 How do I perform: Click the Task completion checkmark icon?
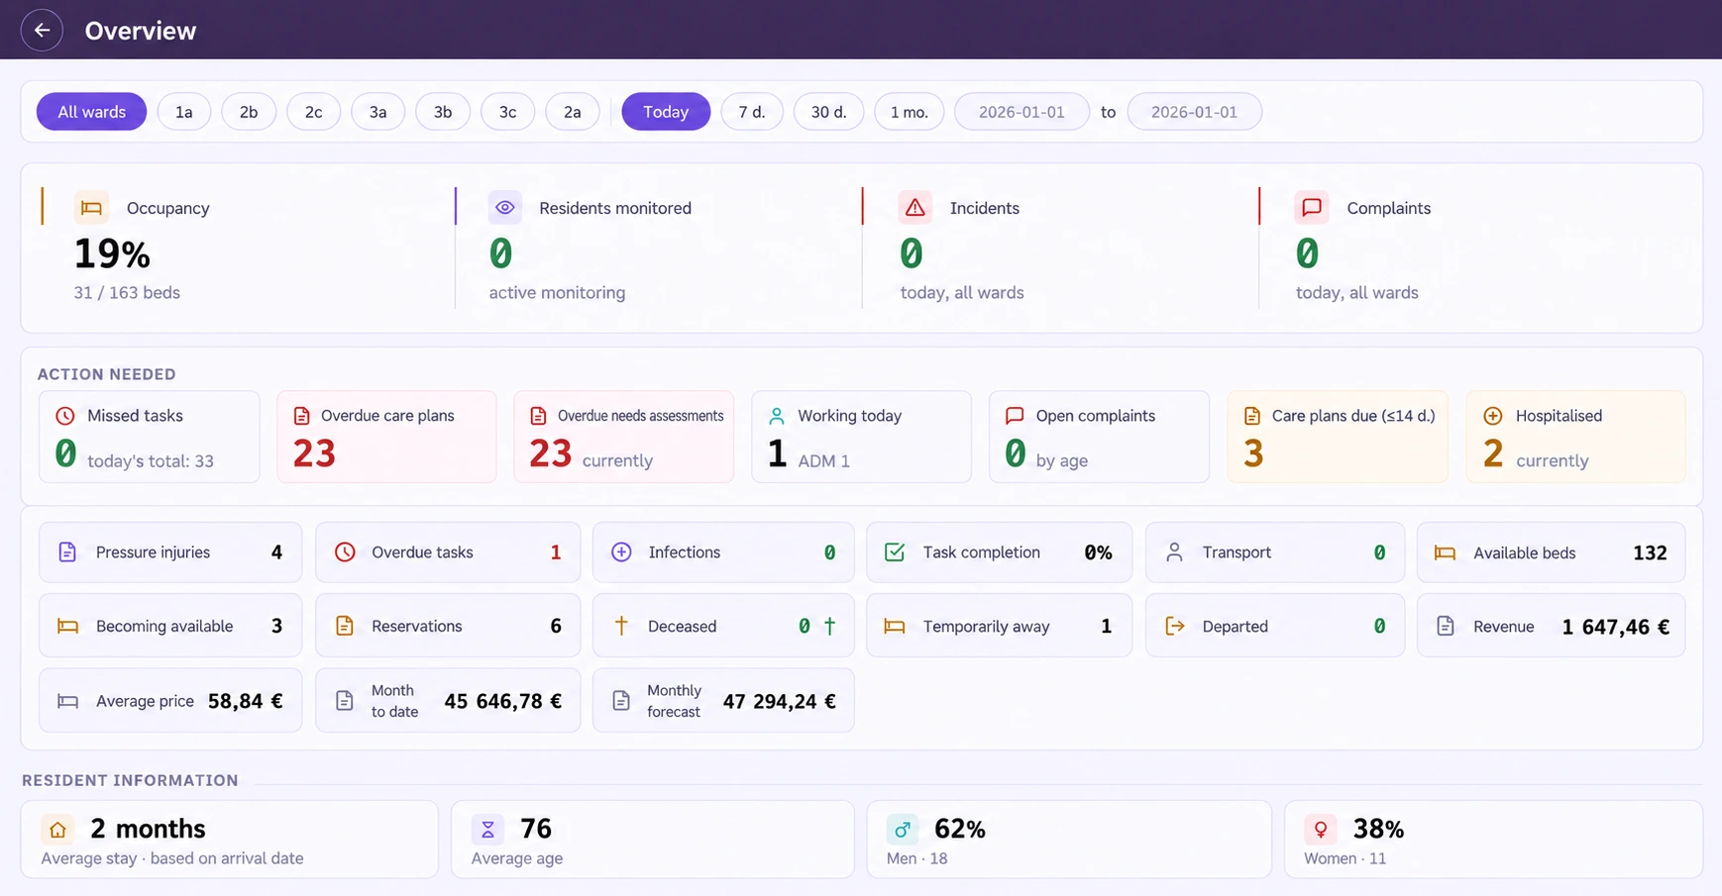(895, 552)
